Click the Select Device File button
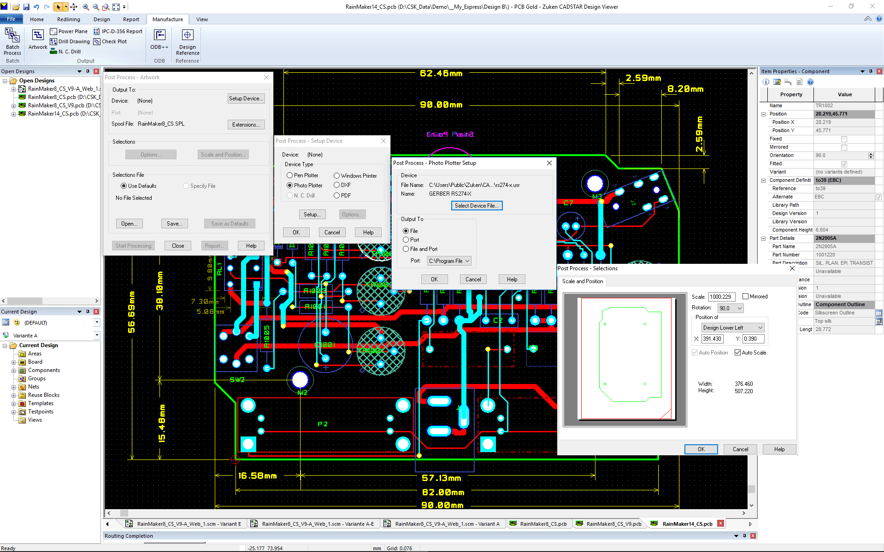 click(x=476, y=205)
